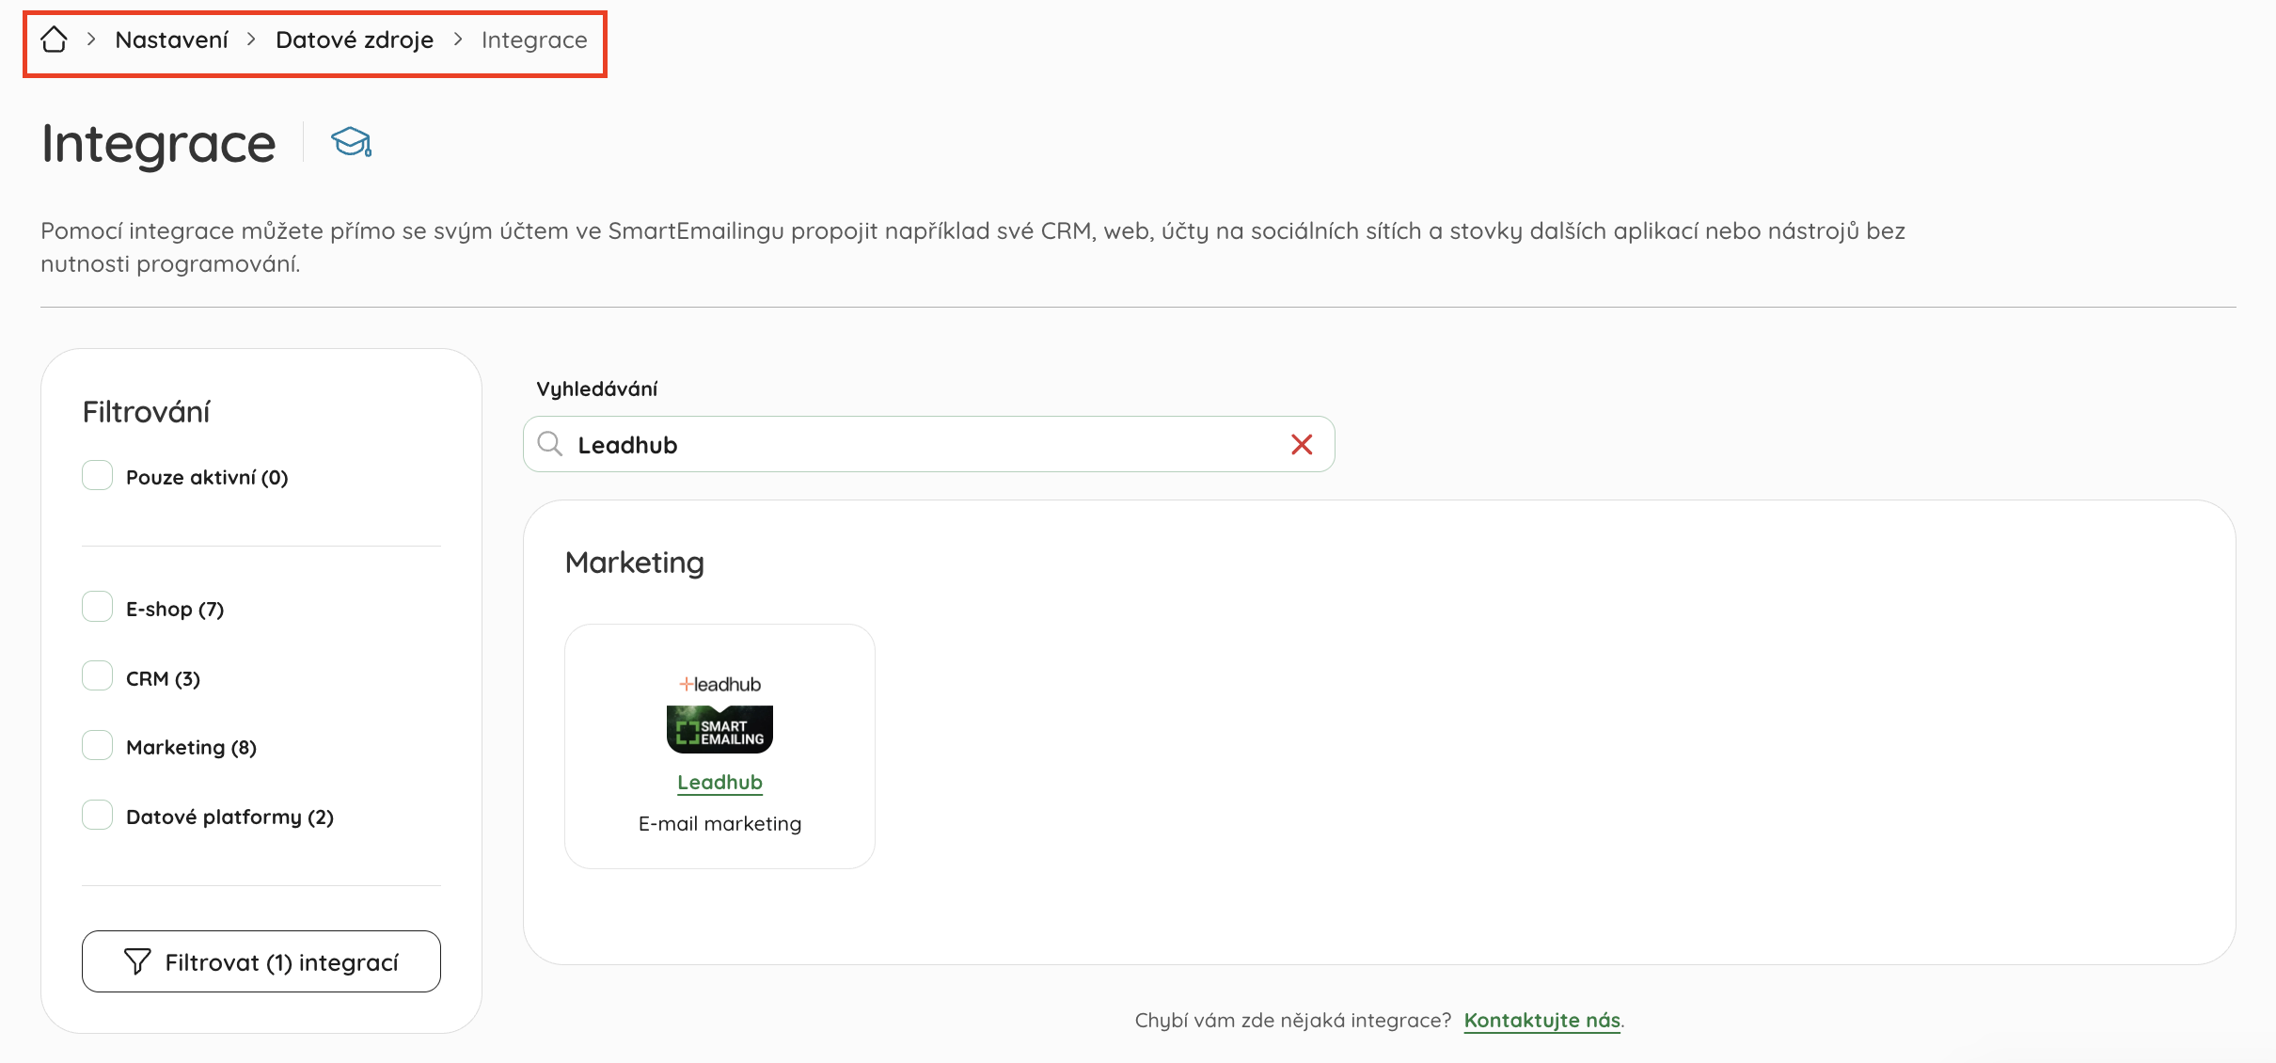Screen dimensions: 2276x1063
Task: Toggle the Pouze aktivní (0) checkbox
Action: (97, 476)
